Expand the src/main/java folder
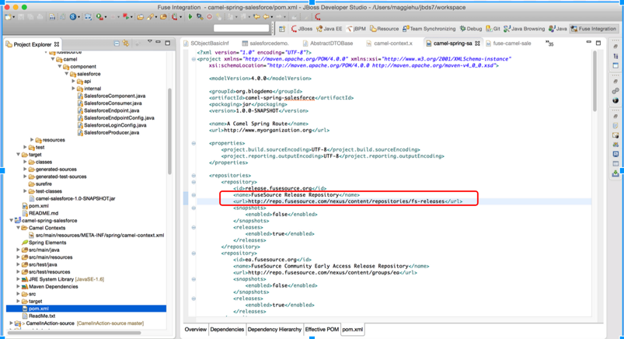Viewport: 624px width, 339px height. tap(18, 250)
